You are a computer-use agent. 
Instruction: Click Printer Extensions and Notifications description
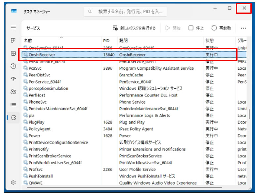(152, 149)
